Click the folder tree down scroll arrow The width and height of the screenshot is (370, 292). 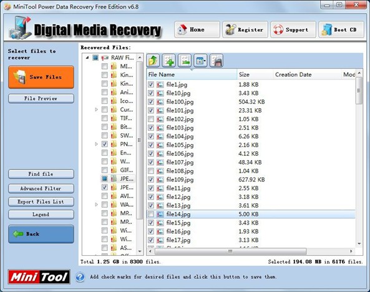(140, 251)
